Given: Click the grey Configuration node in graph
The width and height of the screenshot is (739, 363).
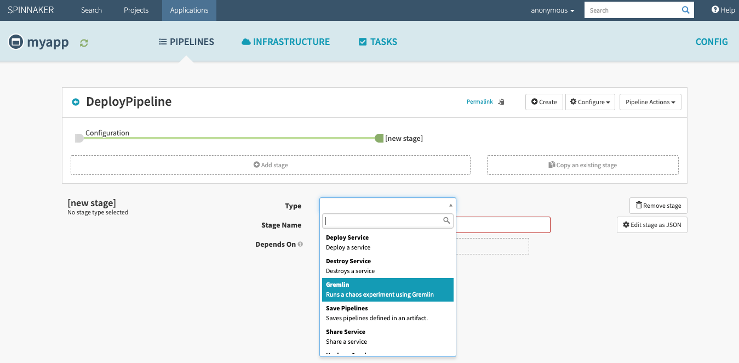Looking at the screenshot, I should (x=79, y=138).
